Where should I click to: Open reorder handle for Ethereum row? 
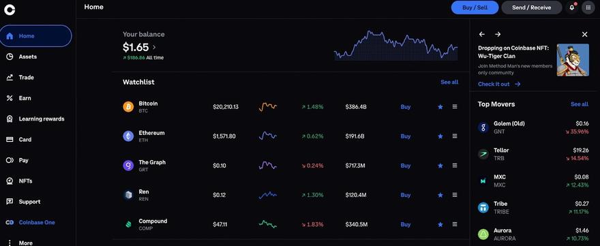[x=455, y=136]
